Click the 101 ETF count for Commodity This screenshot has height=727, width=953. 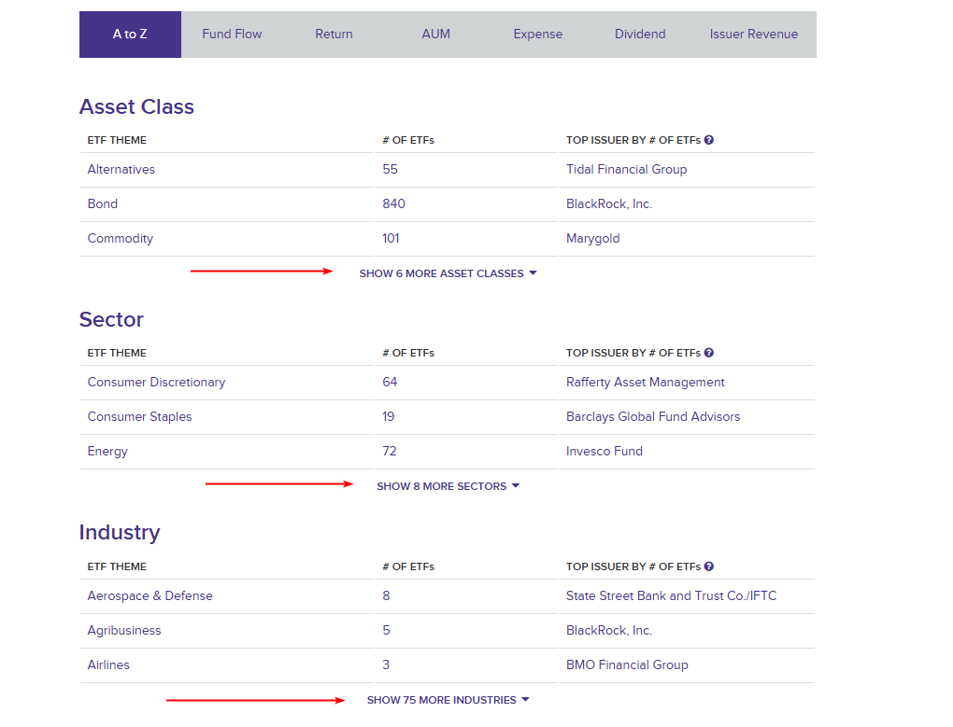[391, 239]
